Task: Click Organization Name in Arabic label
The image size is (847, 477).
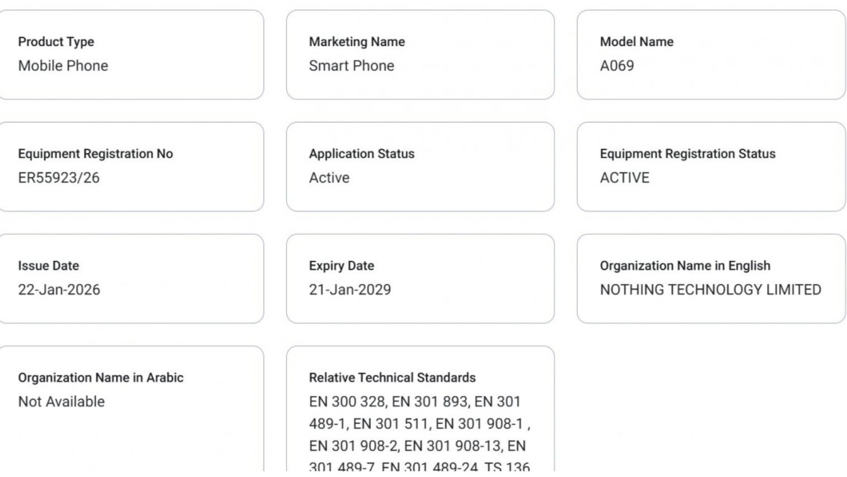Action: (100, 377)
